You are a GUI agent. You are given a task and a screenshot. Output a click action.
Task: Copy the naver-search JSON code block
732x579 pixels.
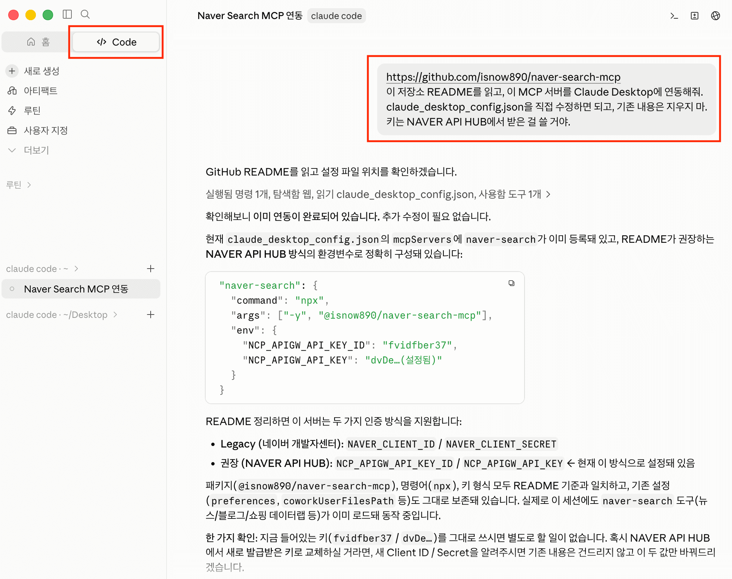pos(511,284)
